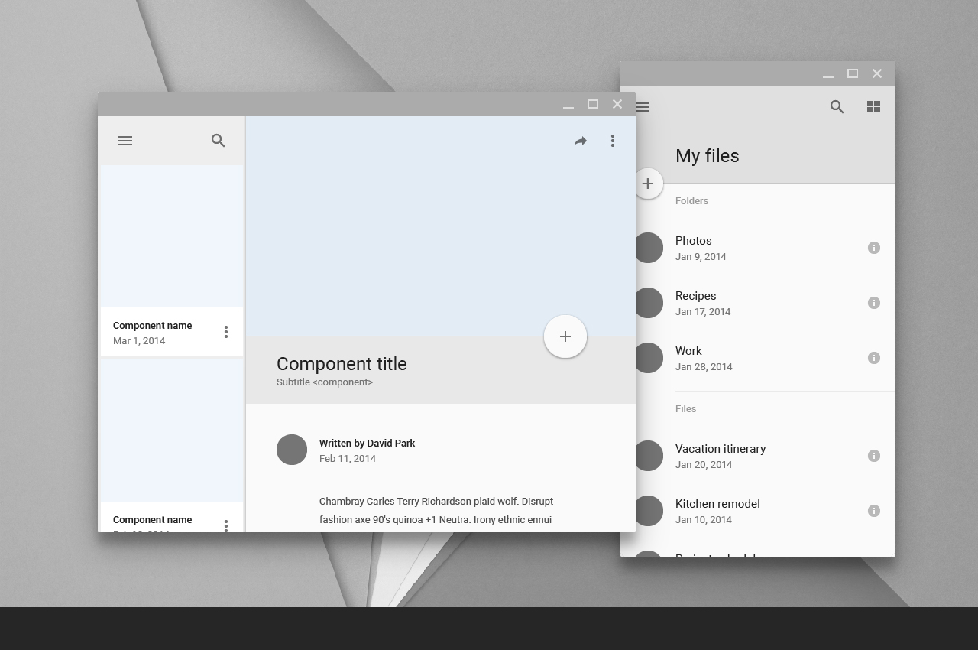Show info for Kitchen remodel file
This screenshot has width=978, height=650.
tap(874, 511)
